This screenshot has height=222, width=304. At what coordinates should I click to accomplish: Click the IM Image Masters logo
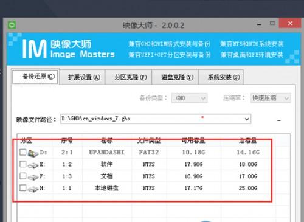(68, 49)
